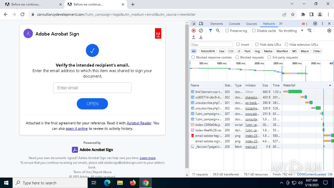Open DevTools three-dot customize menu

323,23
